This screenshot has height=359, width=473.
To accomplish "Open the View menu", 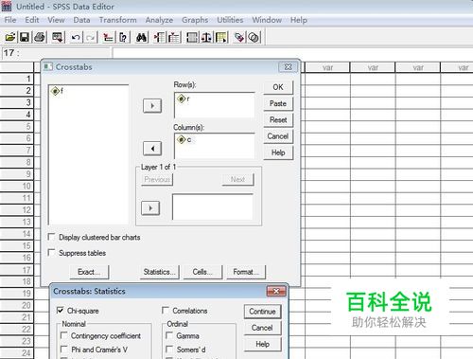I will [56, 20].
